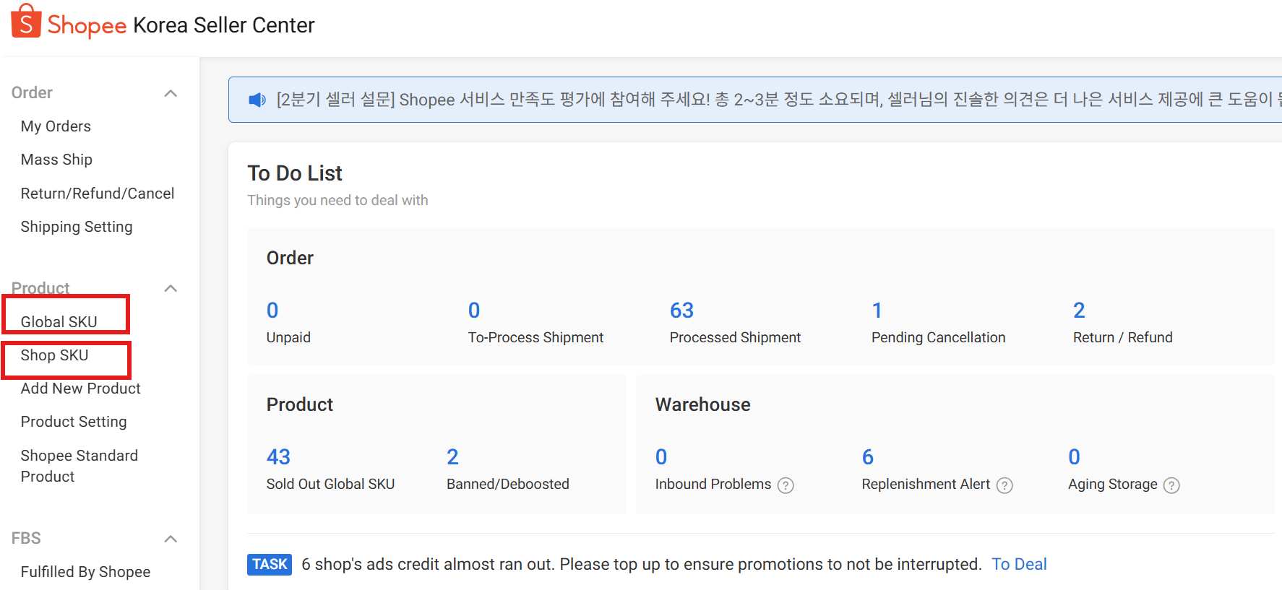
Task: View the 1 Pending Cancellation order
Action: click(x=938, y=323)
